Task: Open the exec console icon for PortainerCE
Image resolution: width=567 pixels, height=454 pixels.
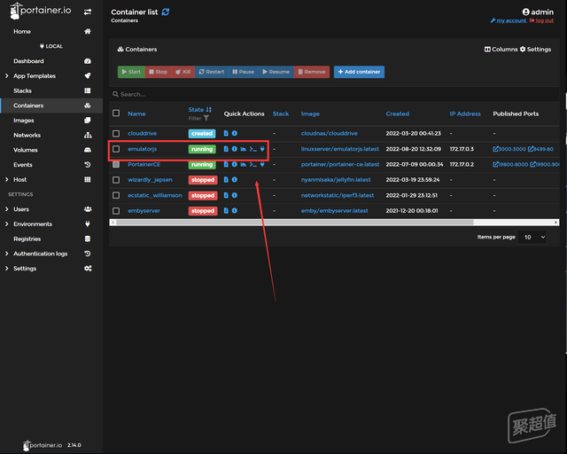Action: 253,164
